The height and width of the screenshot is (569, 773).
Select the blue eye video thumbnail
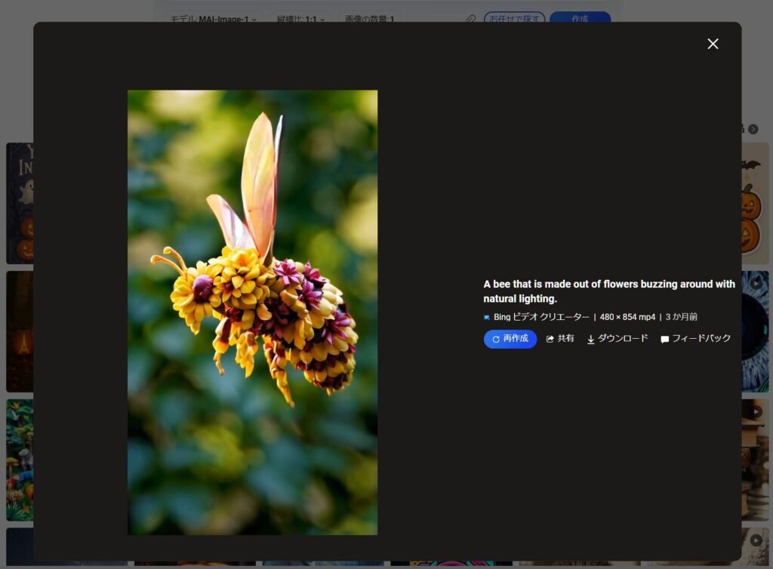pyautogui.click(x=755, y=331)
